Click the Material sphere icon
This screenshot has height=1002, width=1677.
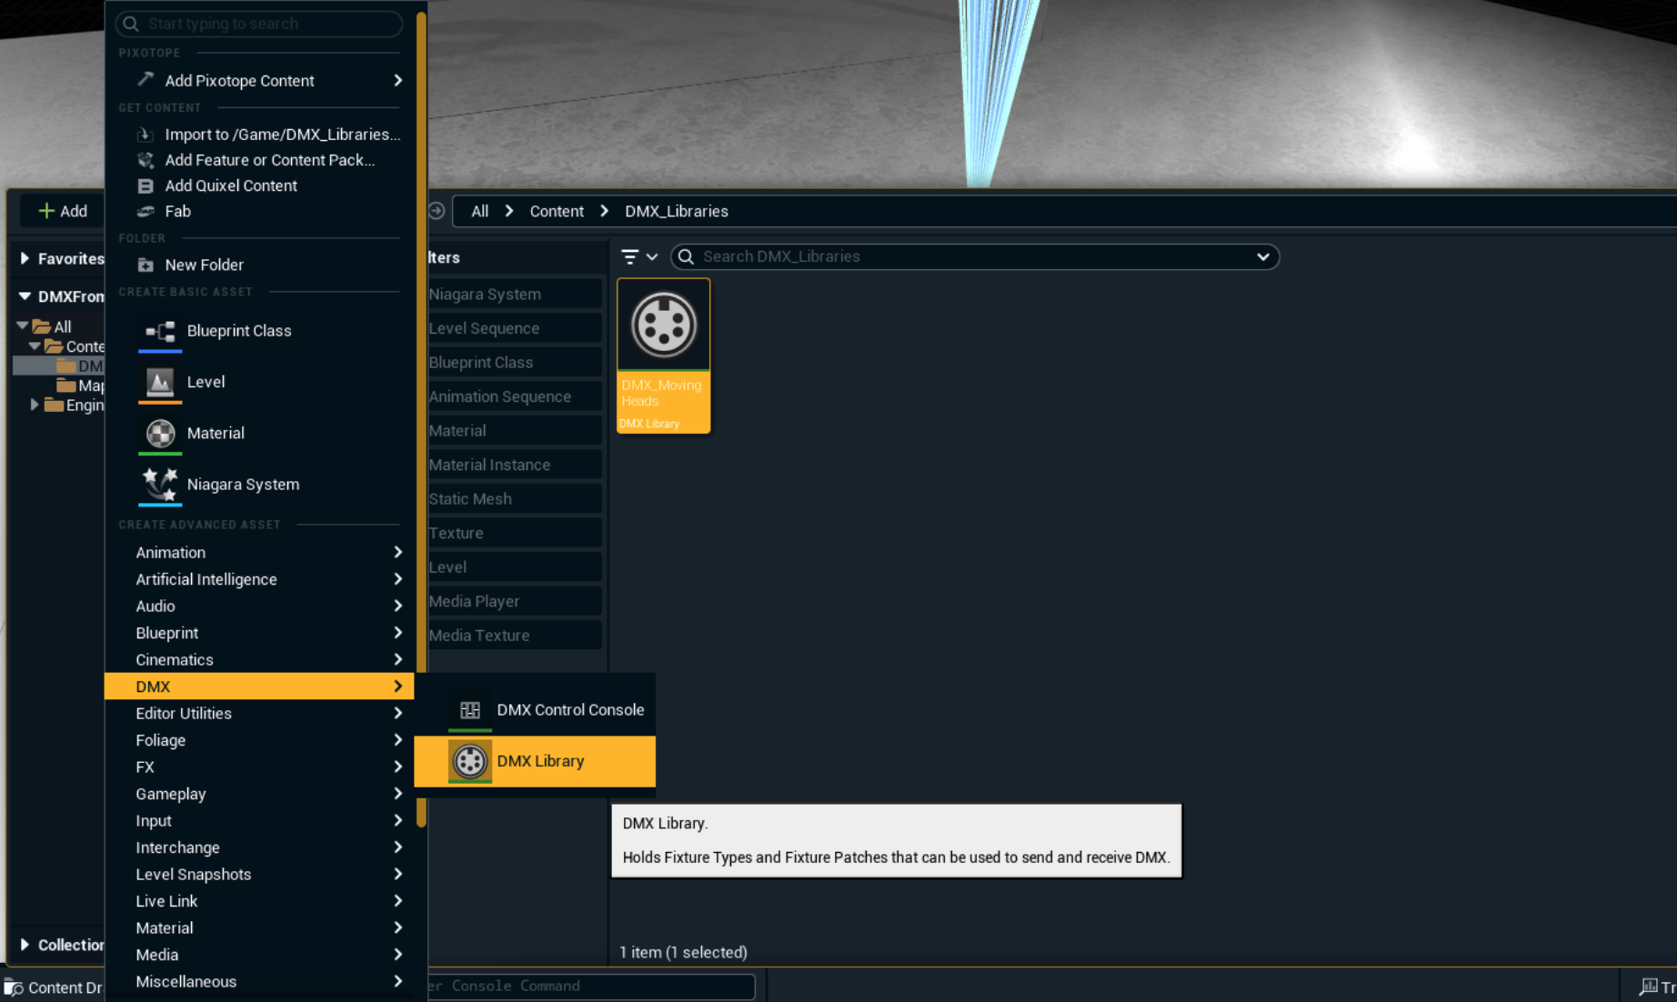[160, 434]
